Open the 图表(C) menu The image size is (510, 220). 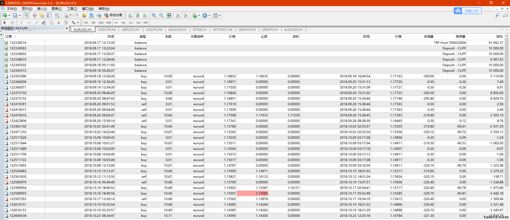pos(57,9)
